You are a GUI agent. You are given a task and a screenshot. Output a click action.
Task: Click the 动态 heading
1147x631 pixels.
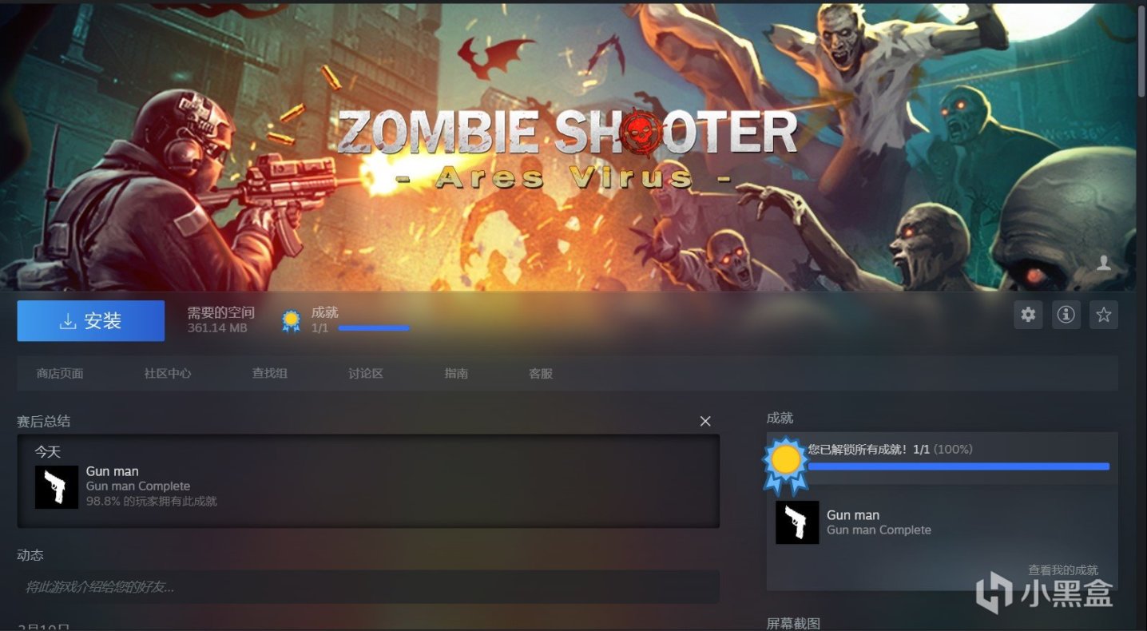(x=30, y=555)
